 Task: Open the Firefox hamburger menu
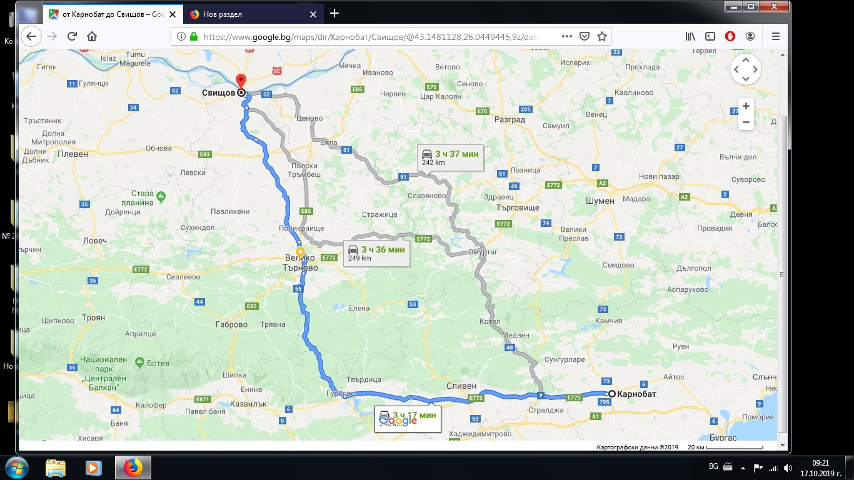point(776,36)
